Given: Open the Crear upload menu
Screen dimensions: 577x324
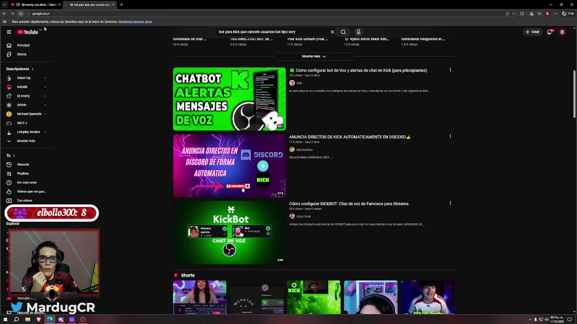Looking at the screenshot, I should point(532,32).
